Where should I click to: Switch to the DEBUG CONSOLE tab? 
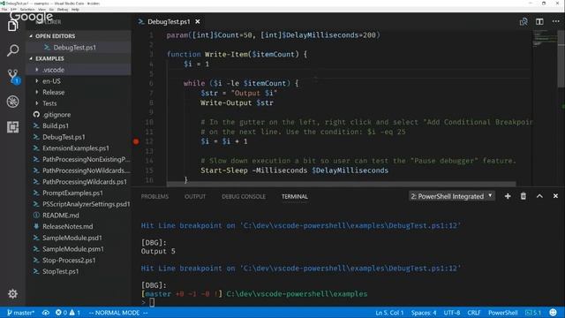pyautogui.click(x=244, y=196)
